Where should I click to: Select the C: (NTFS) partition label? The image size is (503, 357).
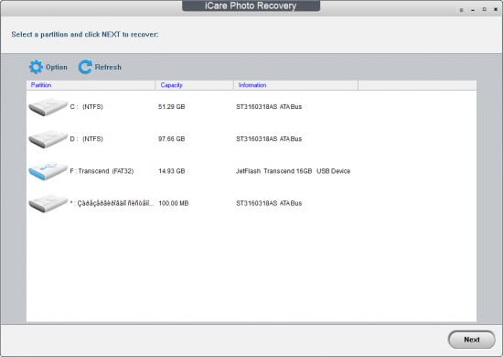(x=86, y=107)
